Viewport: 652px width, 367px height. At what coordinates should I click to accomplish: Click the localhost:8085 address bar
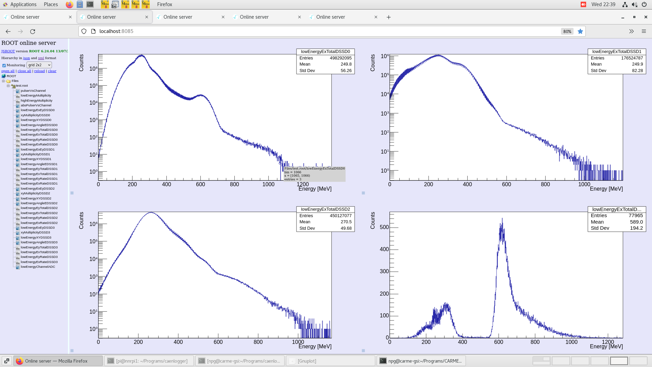point(306,31)
